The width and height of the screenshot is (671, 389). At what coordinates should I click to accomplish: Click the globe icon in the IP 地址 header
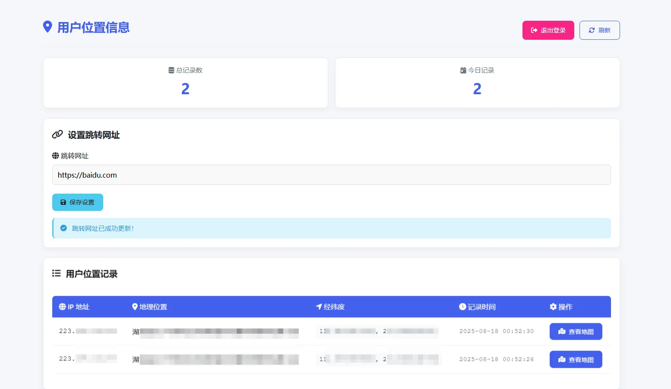pos(62,306)
